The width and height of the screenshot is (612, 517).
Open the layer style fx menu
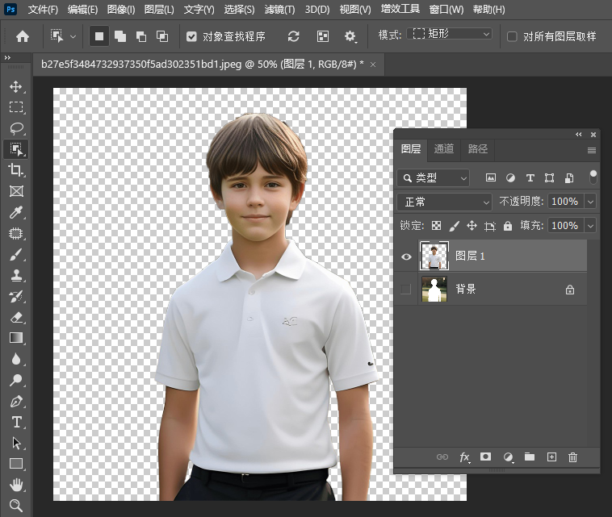click(464, 457)
